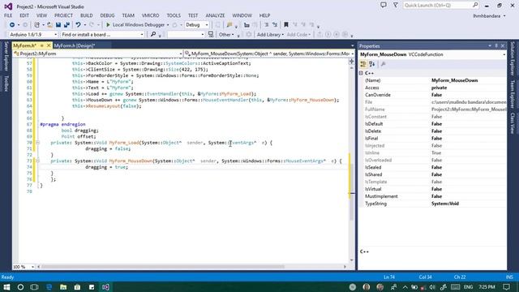This screenshot has width=519, height=292.
Task: Save the current file with Save icon
Action: click(x=58, y=25)
